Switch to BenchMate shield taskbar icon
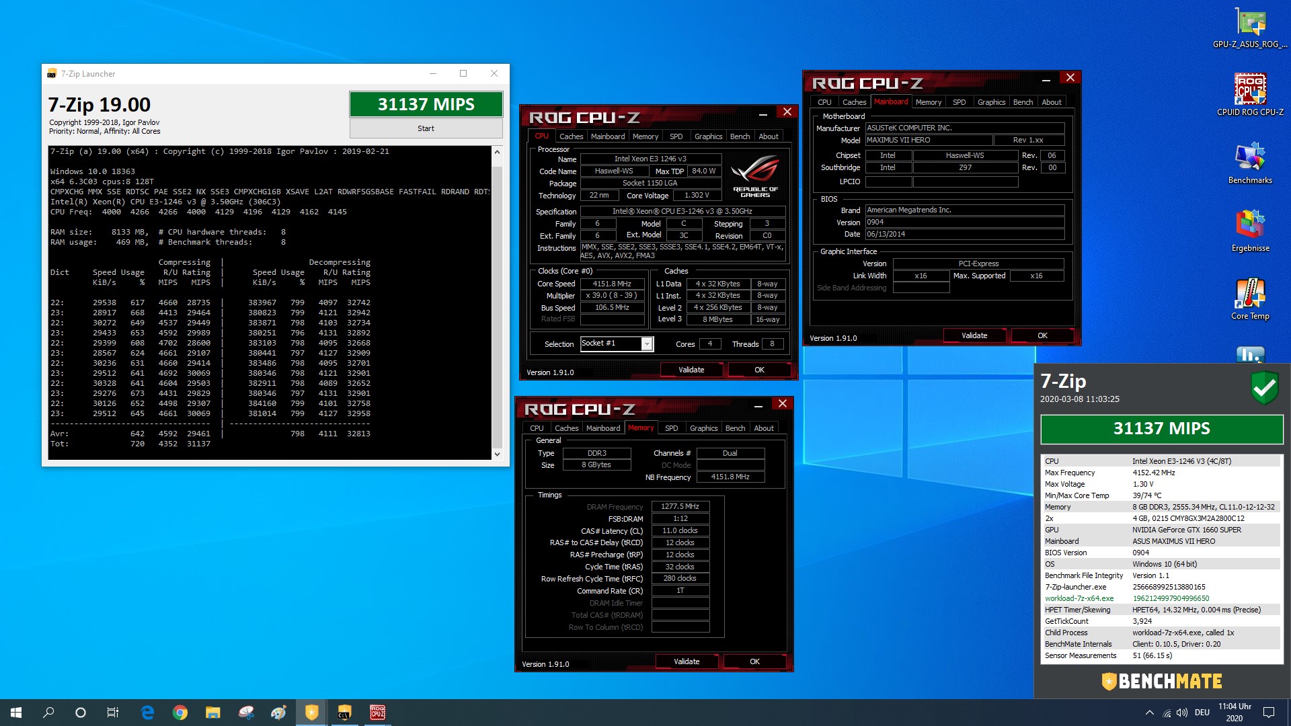The image size is (1291, 726). pos(311,713)
